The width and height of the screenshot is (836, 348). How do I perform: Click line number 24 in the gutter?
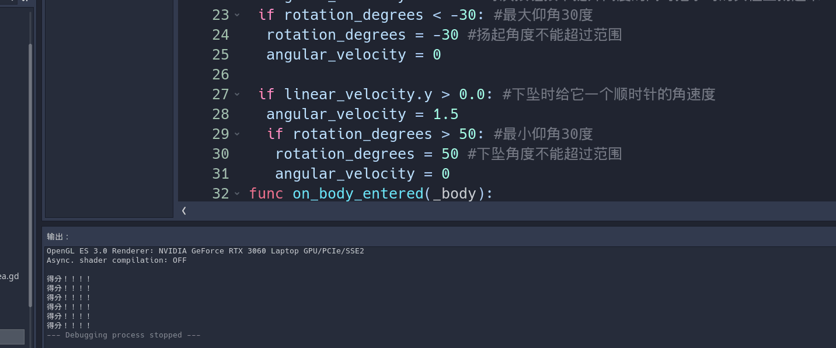(x=221, y=35)
